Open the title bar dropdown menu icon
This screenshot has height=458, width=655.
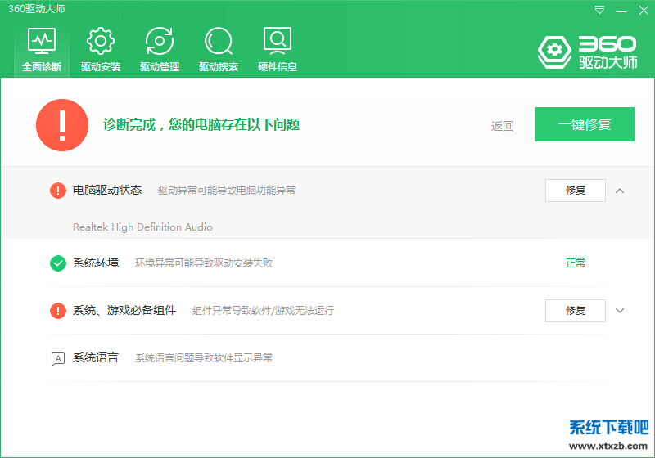pyautogui.click(x=599, y=10)
